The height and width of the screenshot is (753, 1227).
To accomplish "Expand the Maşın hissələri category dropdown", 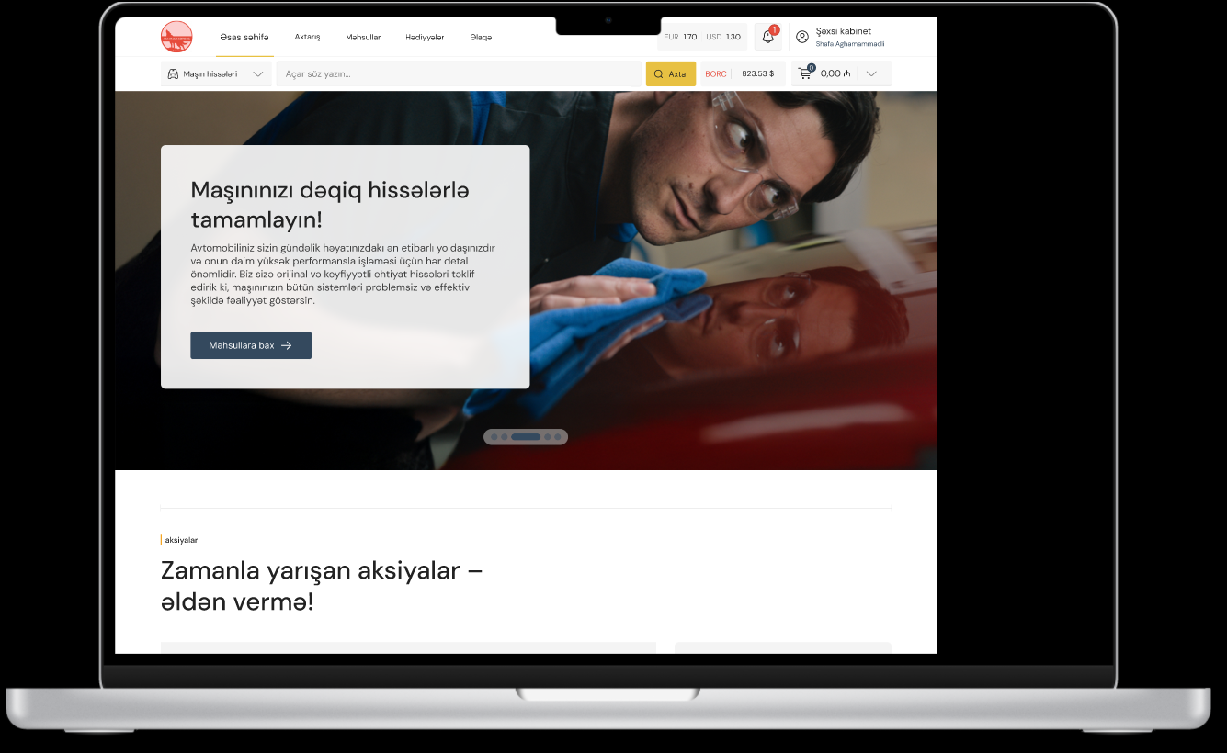I will pyautogui.click(x=258, y=73).
